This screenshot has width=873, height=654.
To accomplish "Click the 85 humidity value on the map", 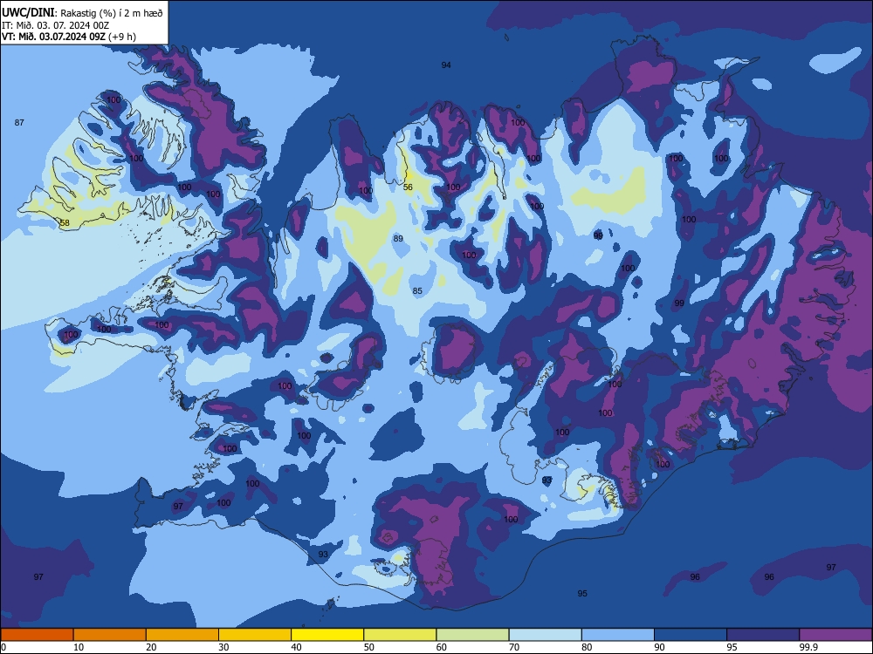I will (x=417, y=291).
